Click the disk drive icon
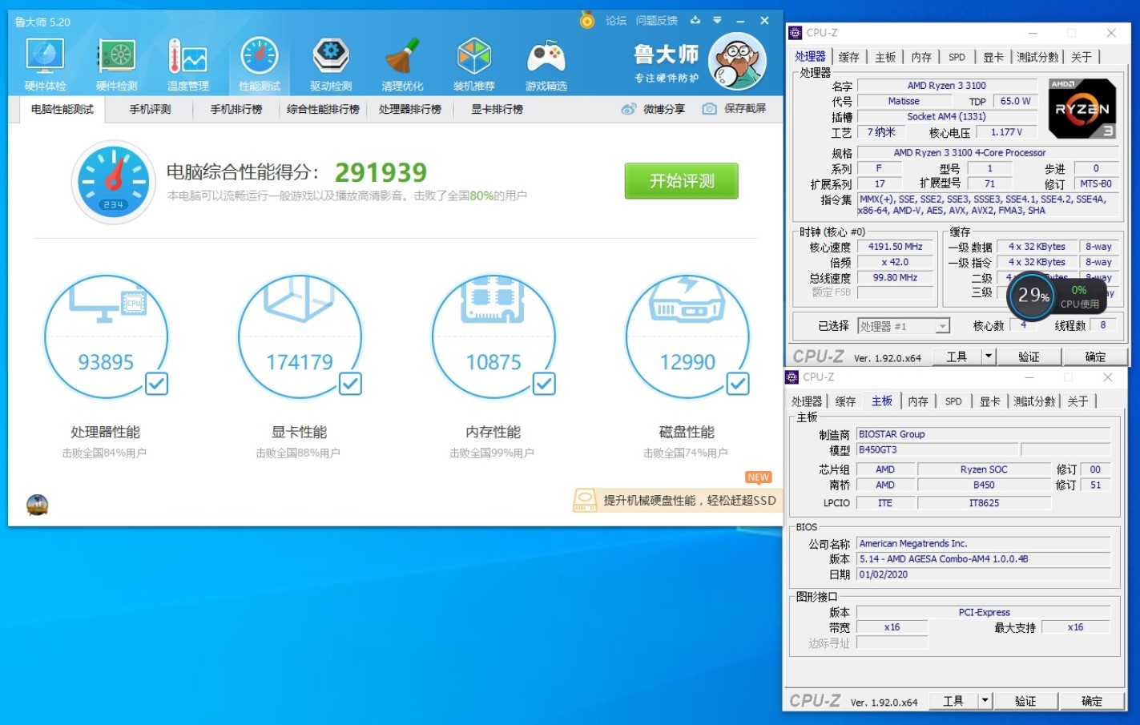 point(687,300)
